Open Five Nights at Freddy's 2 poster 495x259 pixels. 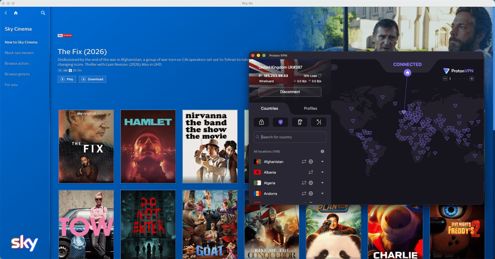tap(457, 232)
